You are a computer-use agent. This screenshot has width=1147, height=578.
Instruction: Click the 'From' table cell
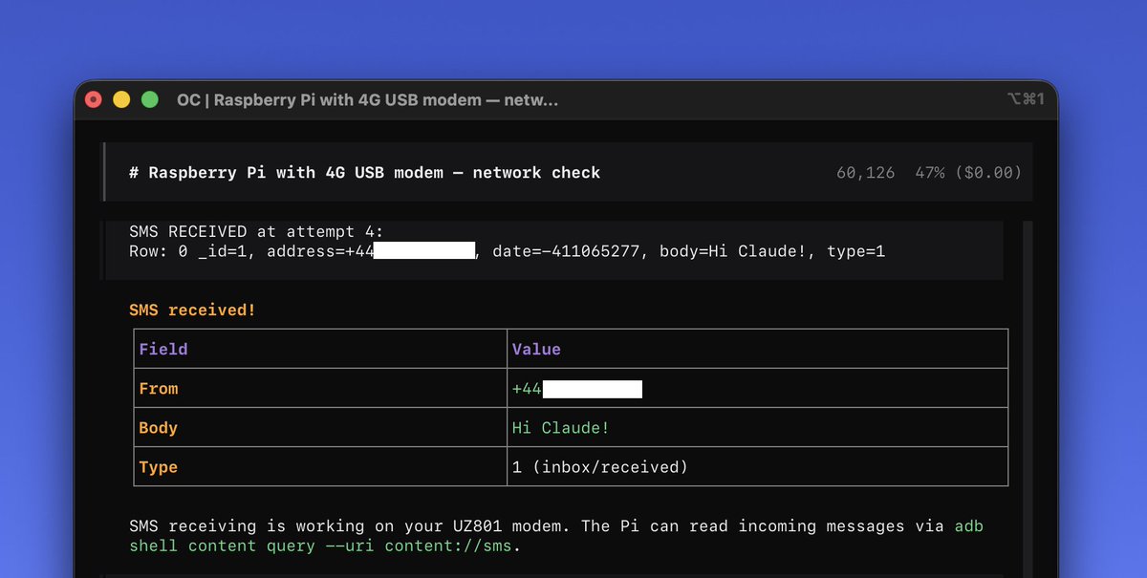coord(159,389)
